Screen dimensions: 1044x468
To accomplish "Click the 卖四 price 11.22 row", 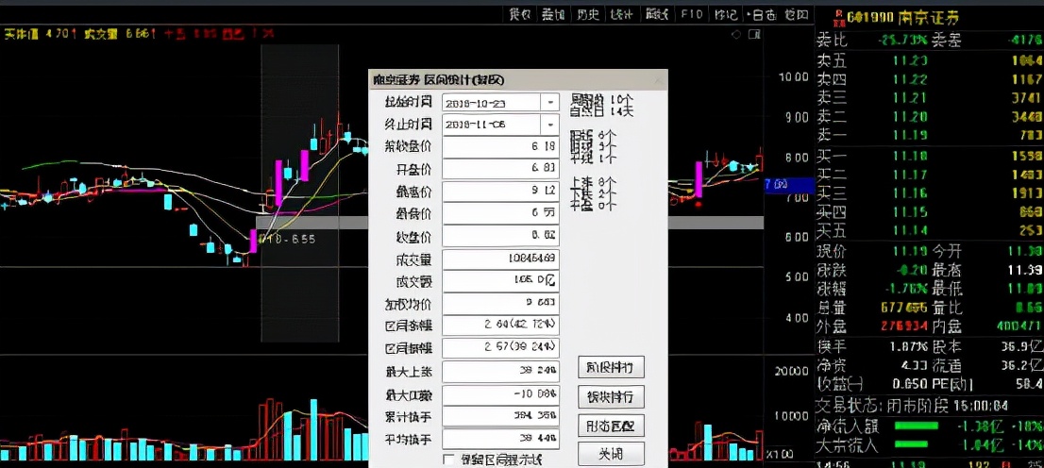I will pos(930,79).
